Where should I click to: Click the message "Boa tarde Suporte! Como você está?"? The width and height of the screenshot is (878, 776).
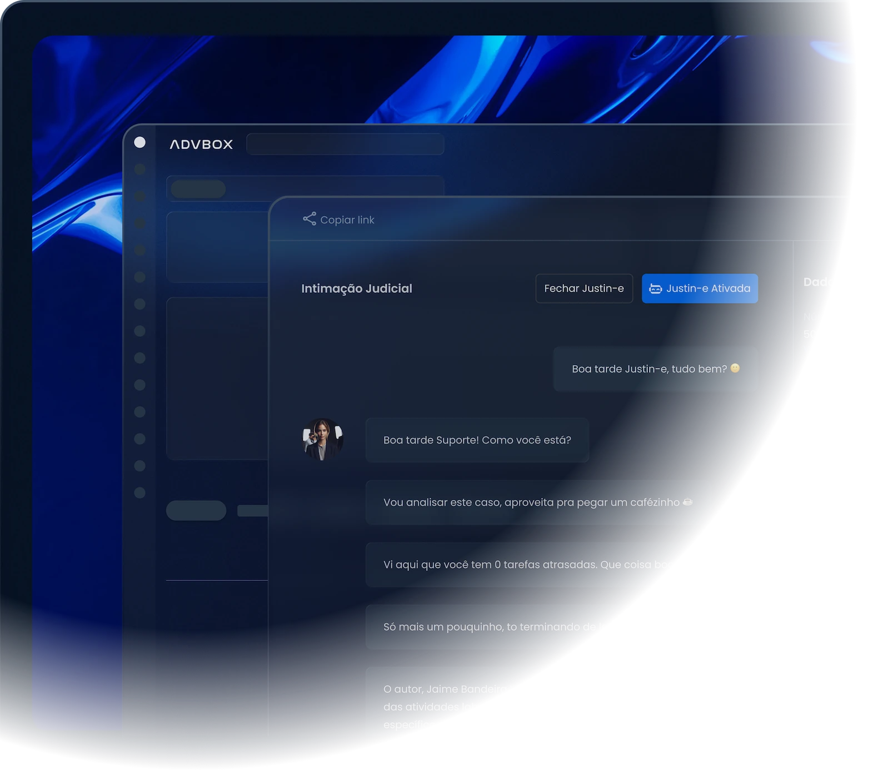click(477, 440)
